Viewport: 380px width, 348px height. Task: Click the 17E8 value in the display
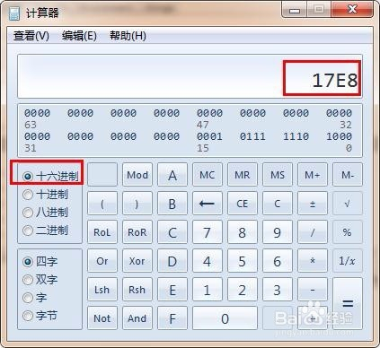pos(335,80)
